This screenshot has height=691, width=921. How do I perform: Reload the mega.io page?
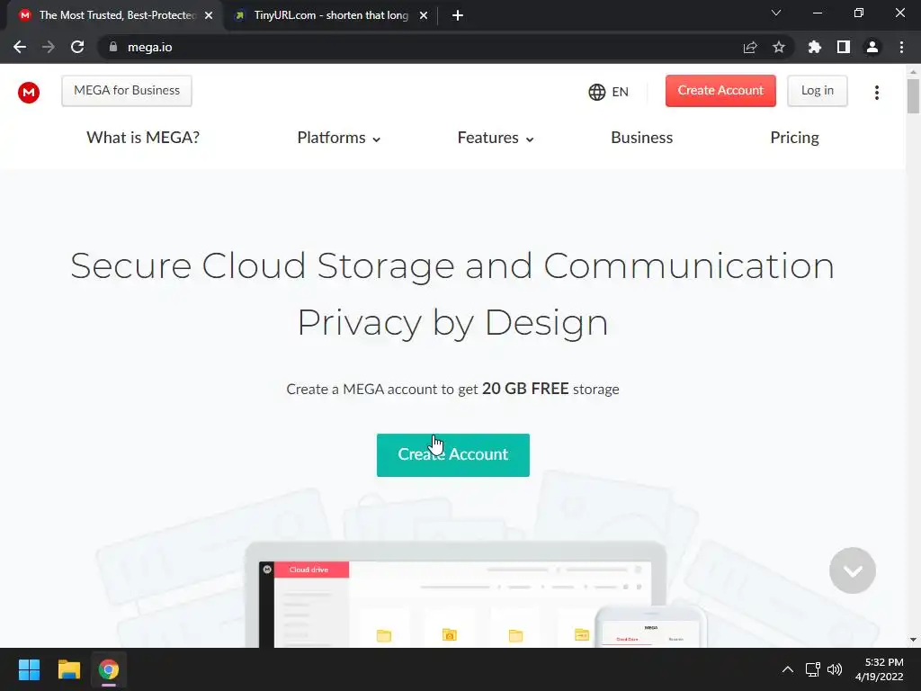point(77,47)
